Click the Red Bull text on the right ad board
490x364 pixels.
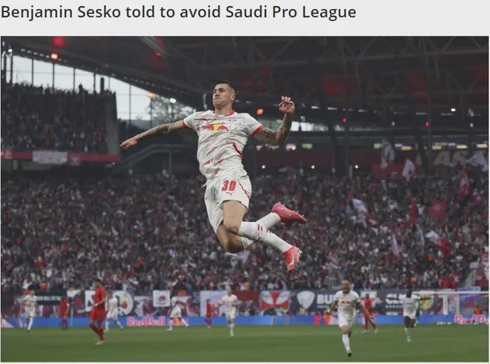tap(471, 319)
